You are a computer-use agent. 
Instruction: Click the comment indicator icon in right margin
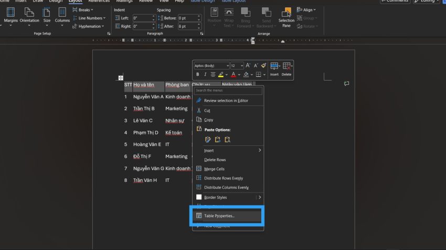click(x=346, y=84)
